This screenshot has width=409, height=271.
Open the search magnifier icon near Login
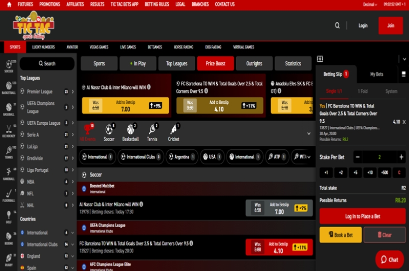[x=337, y=25]
